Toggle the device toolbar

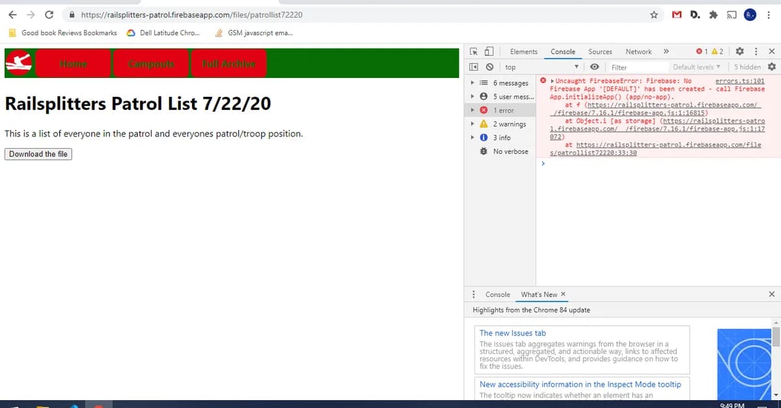pos(490,51)
